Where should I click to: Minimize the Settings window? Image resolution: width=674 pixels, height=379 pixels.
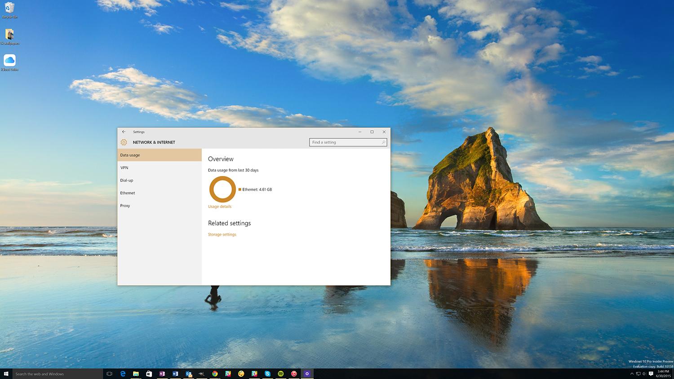(360, 132)
